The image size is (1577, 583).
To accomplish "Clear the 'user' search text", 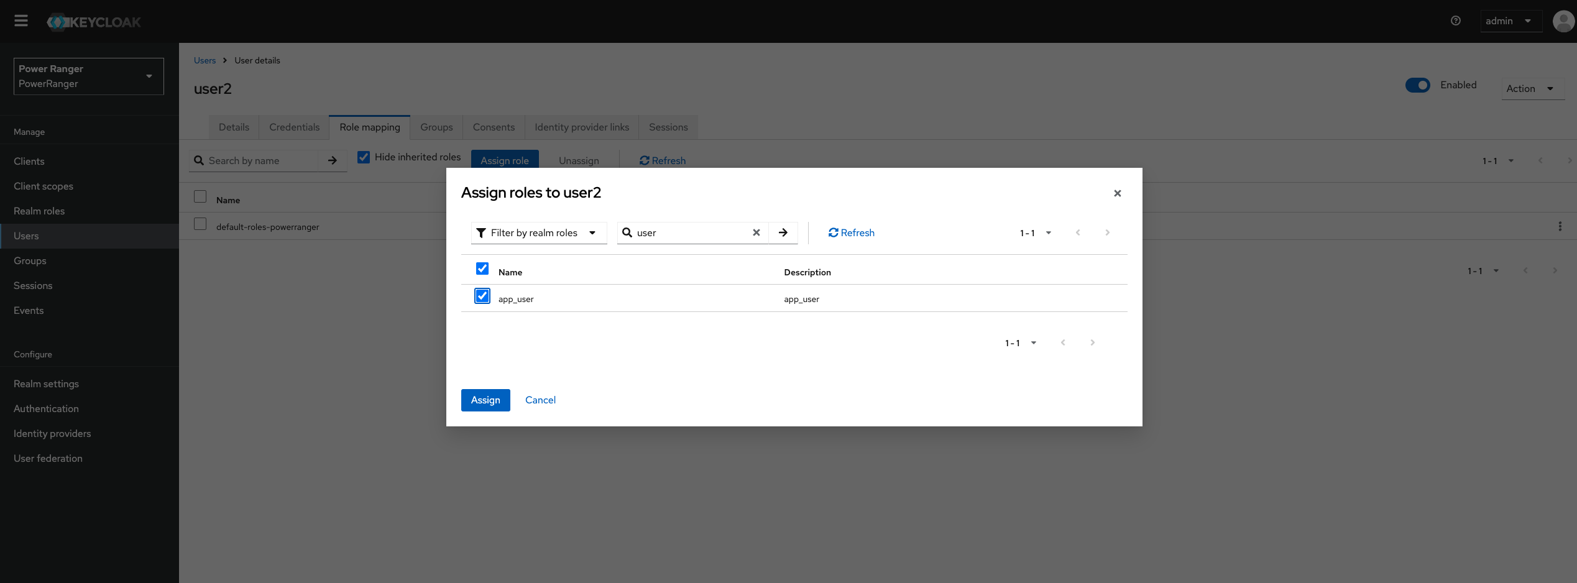I will click(x=756, y=232).
